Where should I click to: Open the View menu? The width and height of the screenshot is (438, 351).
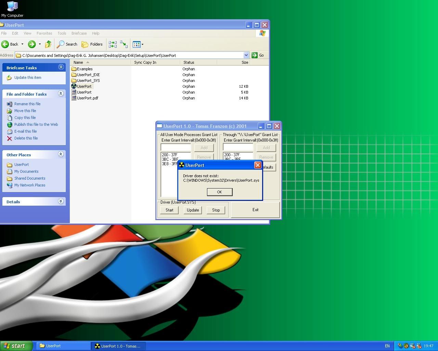pos(27,33)
